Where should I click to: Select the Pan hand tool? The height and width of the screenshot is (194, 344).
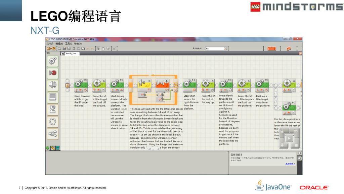(x=103, y=48)
